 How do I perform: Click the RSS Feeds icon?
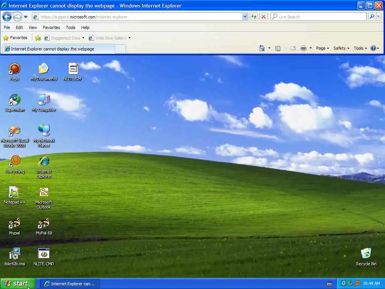[x=278, y=49]
